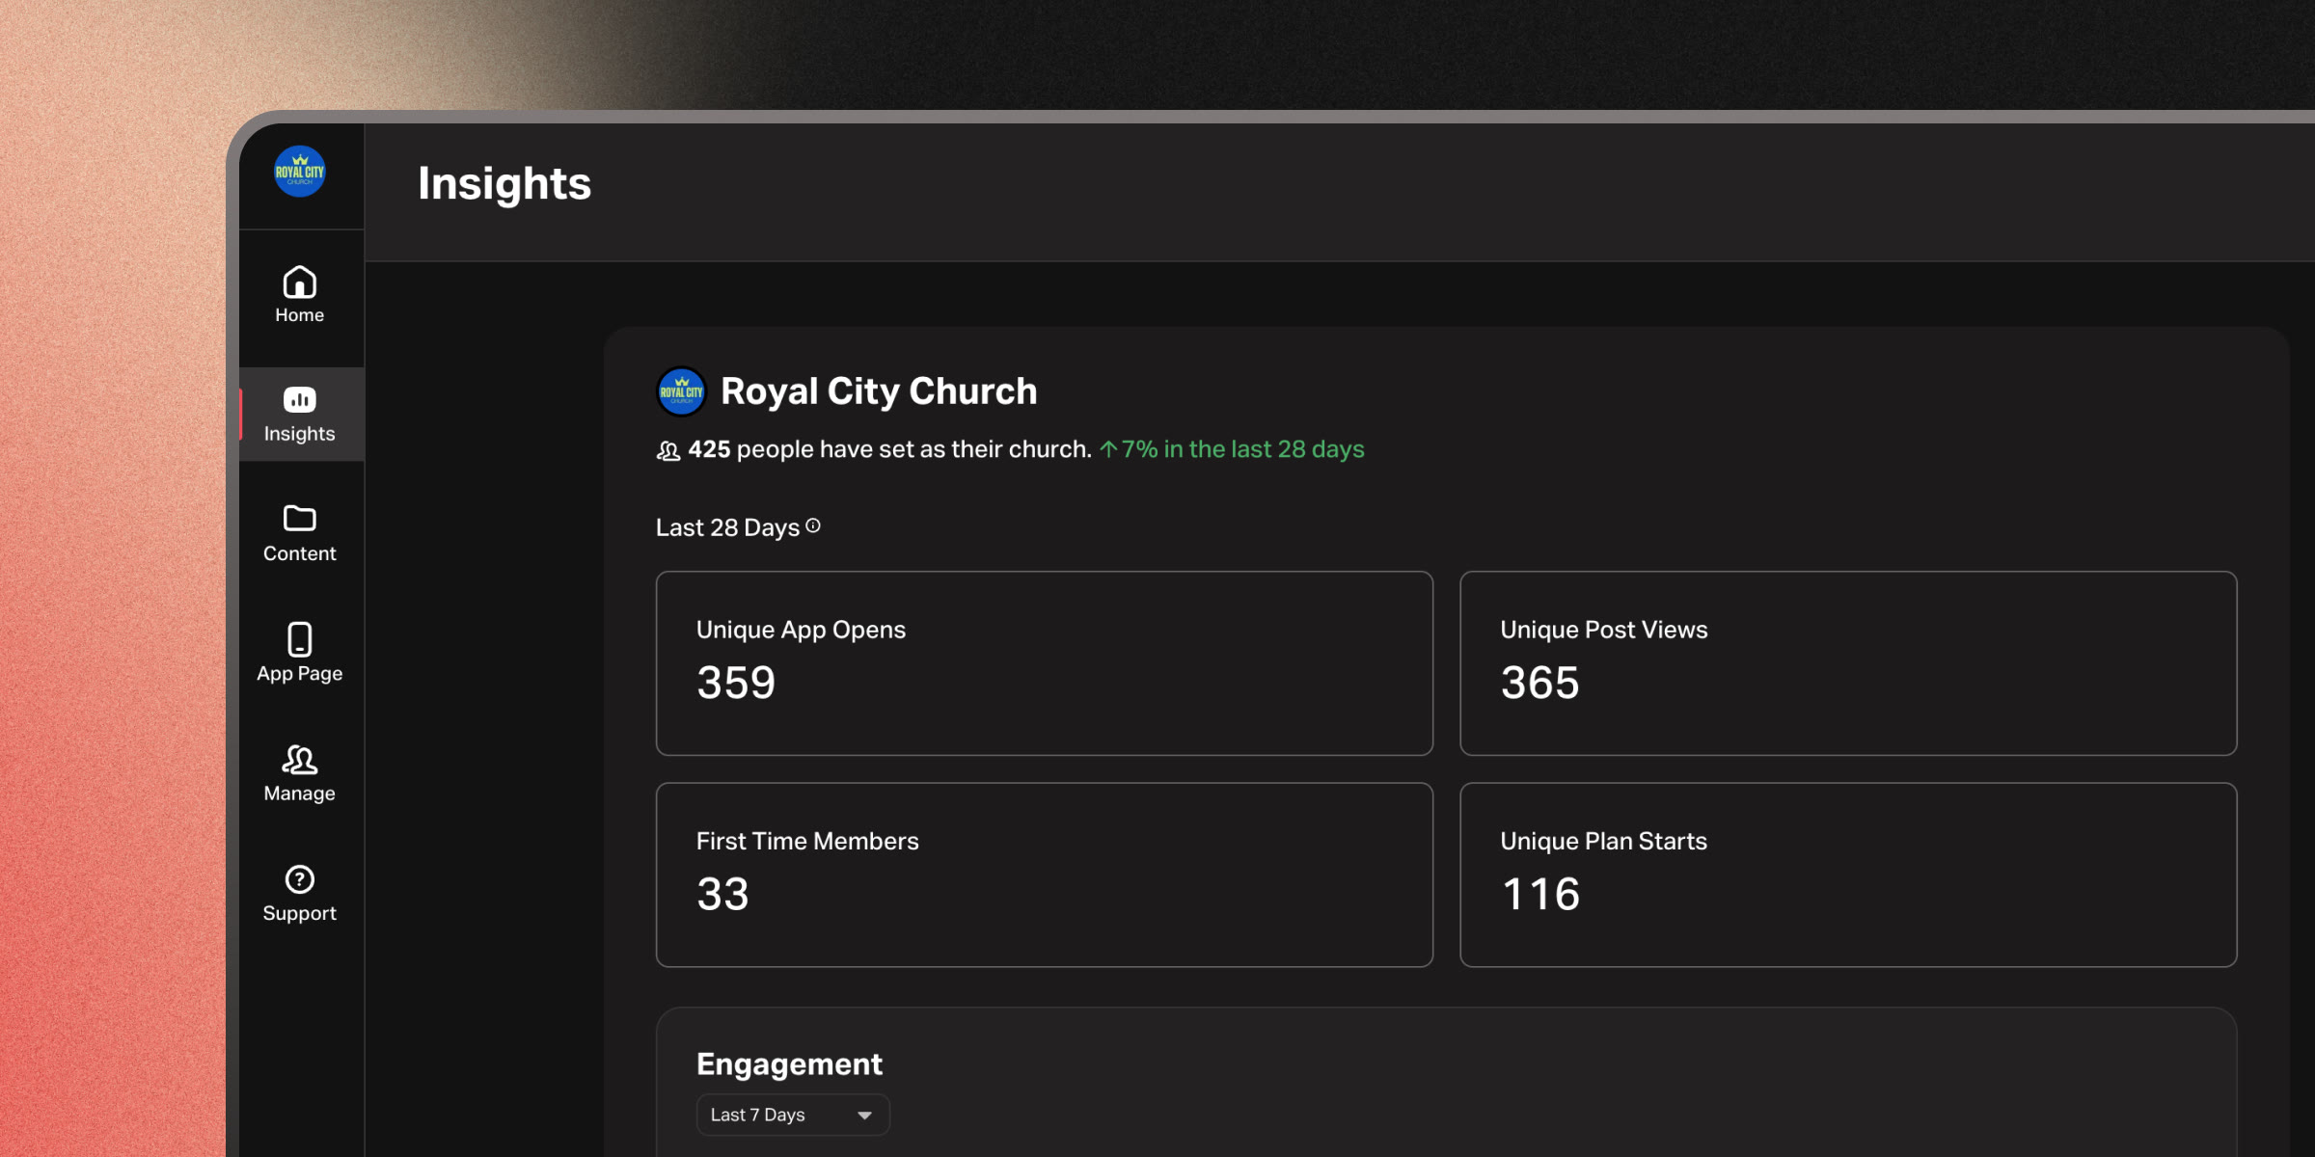
Task: Click the 425 people count
Action: [x=709, y=449]
